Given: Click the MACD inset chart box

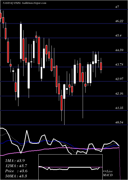Looking at the screenshot, I should [x=70, y=167].
